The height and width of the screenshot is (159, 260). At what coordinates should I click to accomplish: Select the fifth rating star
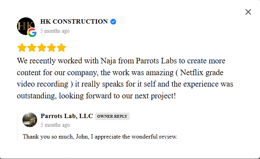point(61,48)
